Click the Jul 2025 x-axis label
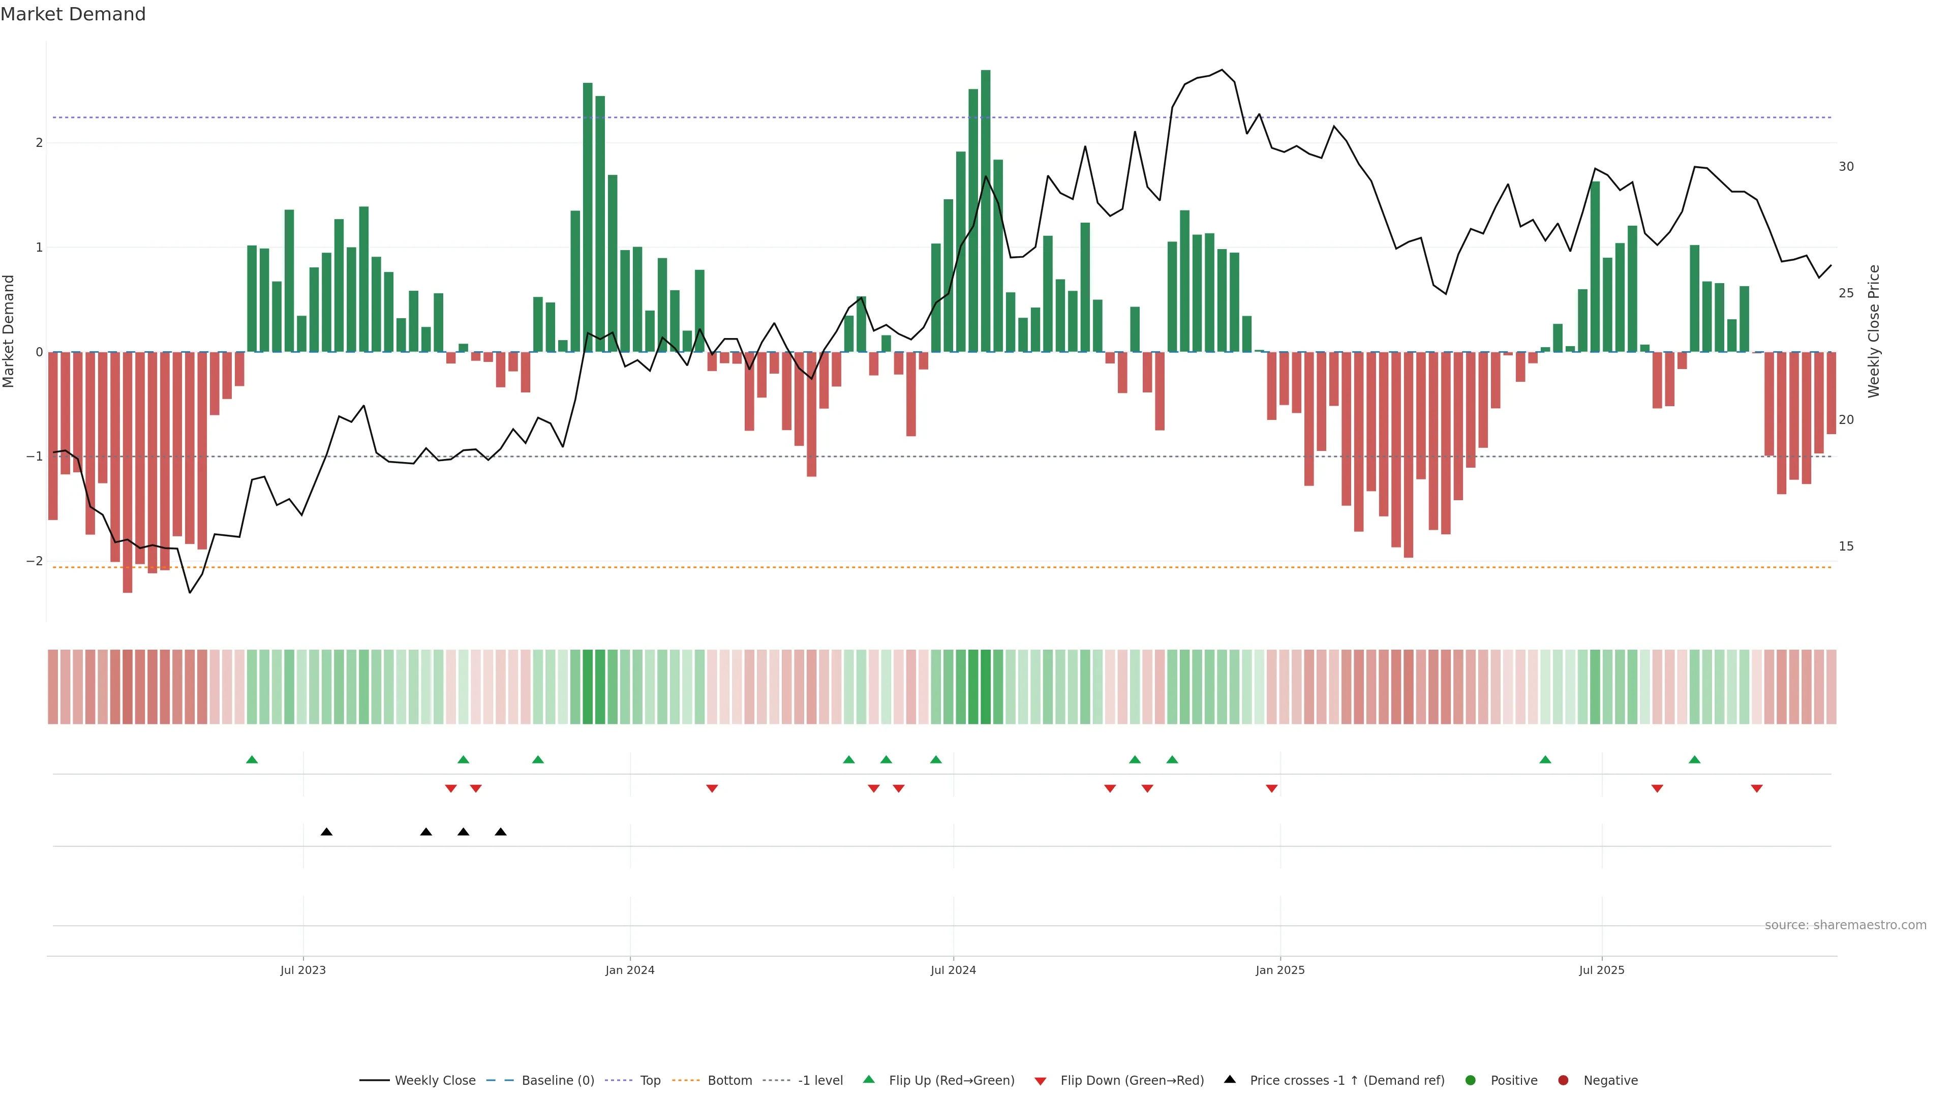Viewport: 1952px width, 1098px height. (x=1601, y=970)
